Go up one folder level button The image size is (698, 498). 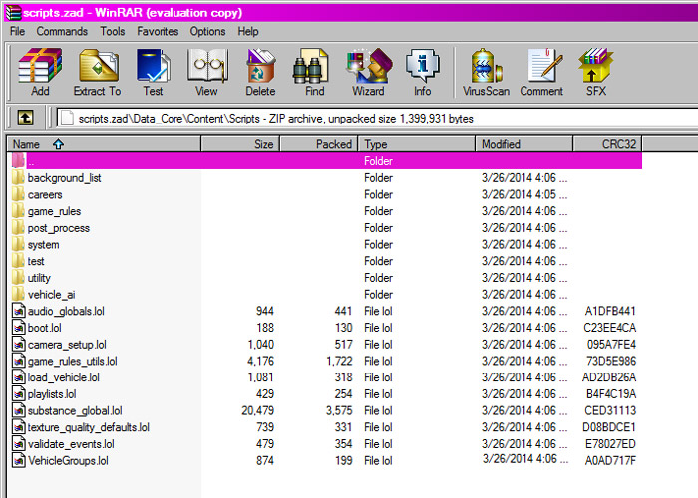[25, 118]
